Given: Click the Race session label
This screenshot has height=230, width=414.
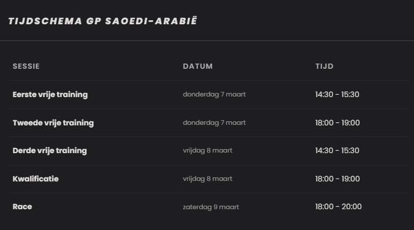Looking at the screenshot, I should [x=22, y=206].
